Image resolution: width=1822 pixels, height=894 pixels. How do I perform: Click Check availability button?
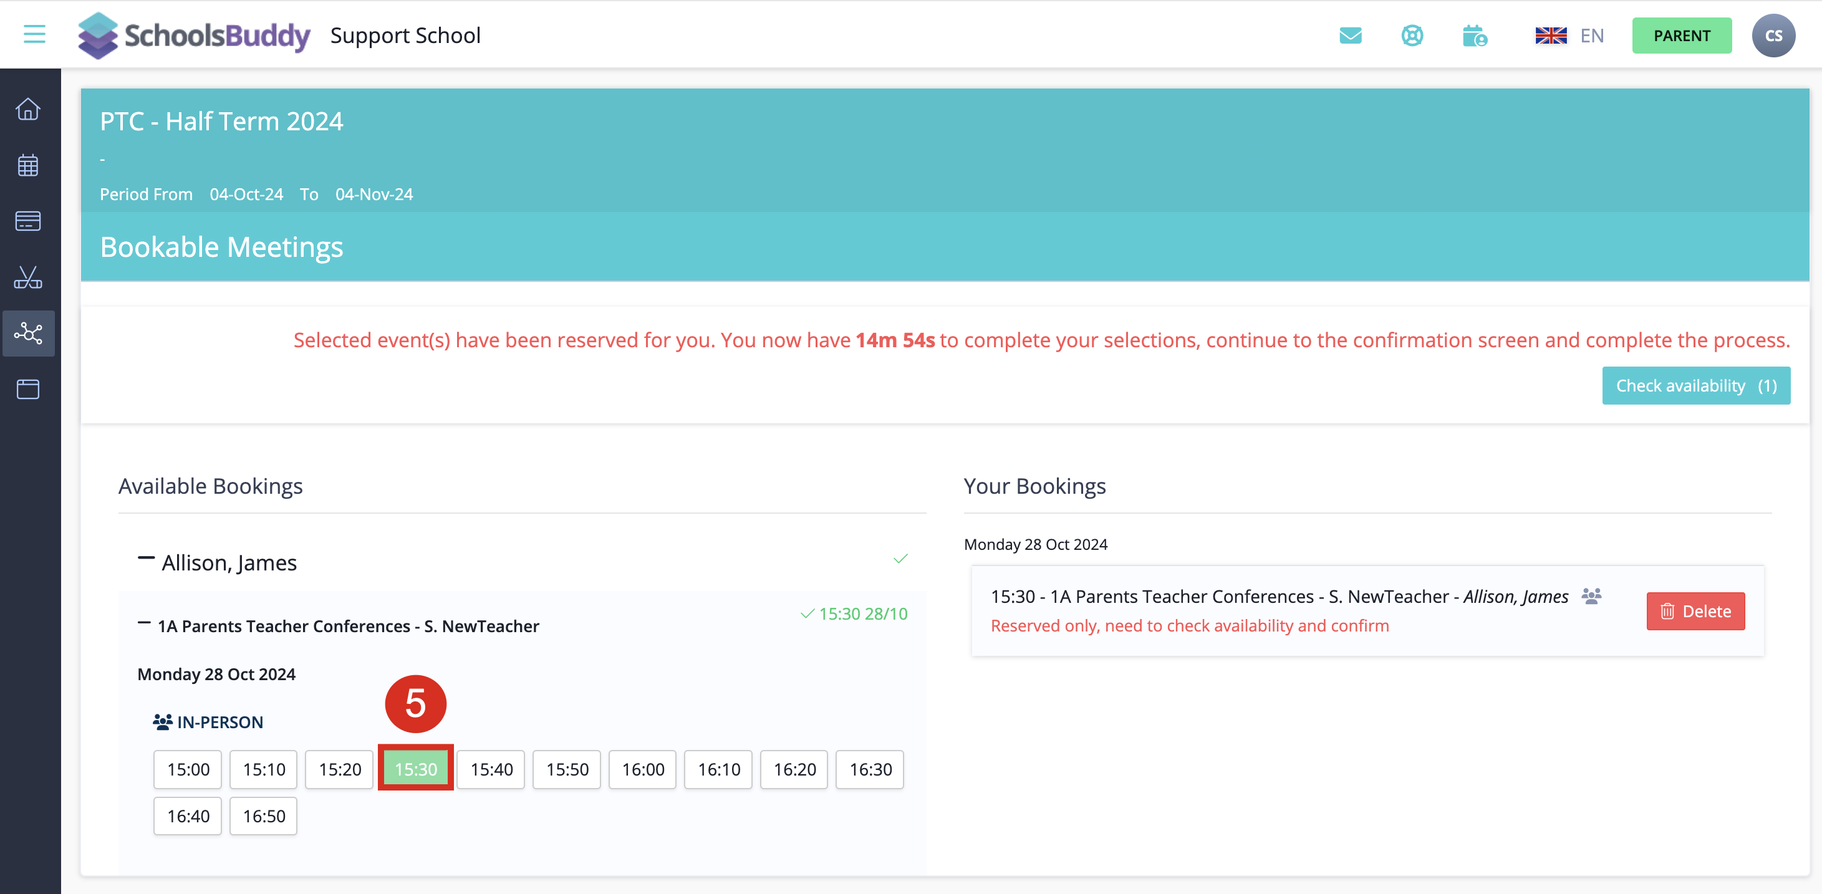[1695, 385]
